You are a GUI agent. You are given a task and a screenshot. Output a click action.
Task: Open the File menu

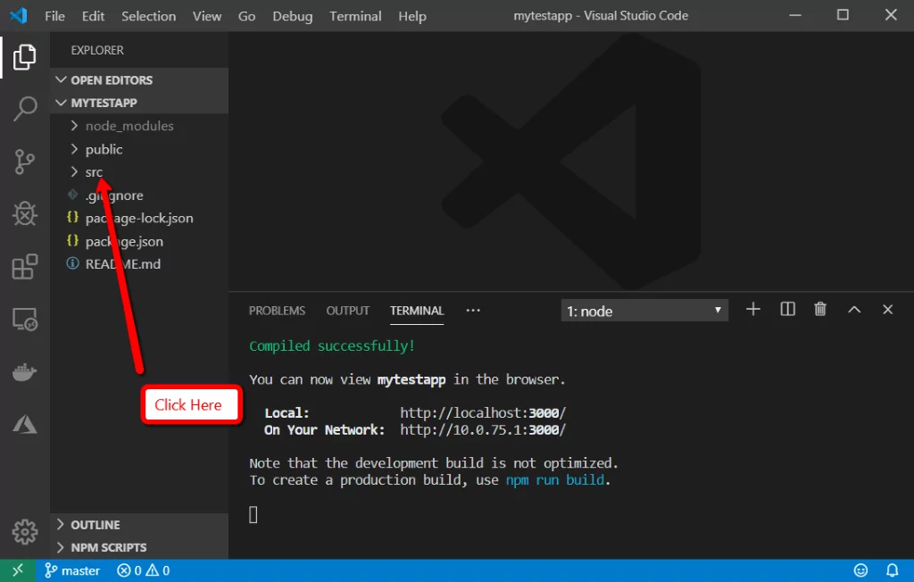[x=54, y=16]
